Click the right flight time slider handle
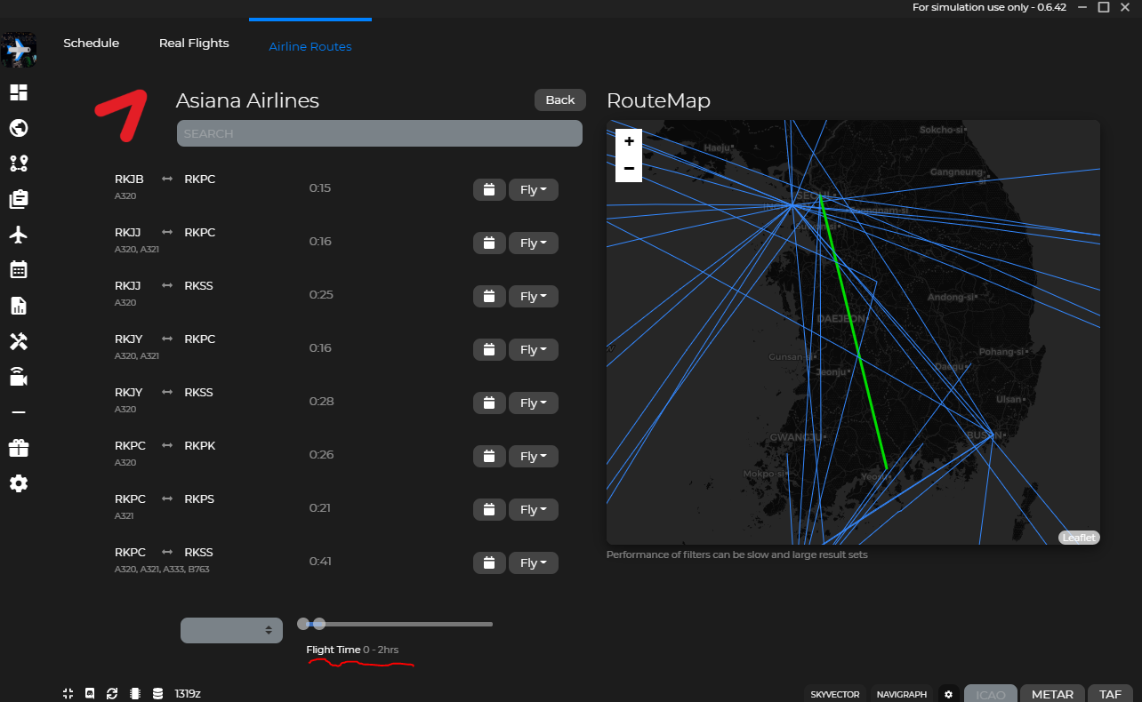This screenshot has height=702, width=1142. [x=319, y=624]
